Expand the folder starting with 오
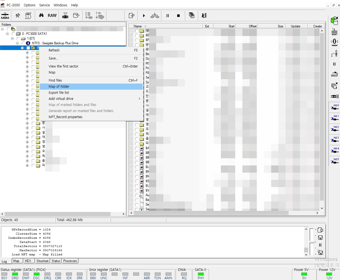The width and height of the screenshot is (340, 280). (x=27, y=151)
